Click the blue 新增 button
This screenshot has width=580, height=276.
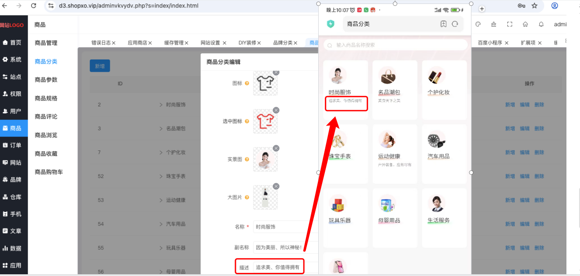click(100, 66)
